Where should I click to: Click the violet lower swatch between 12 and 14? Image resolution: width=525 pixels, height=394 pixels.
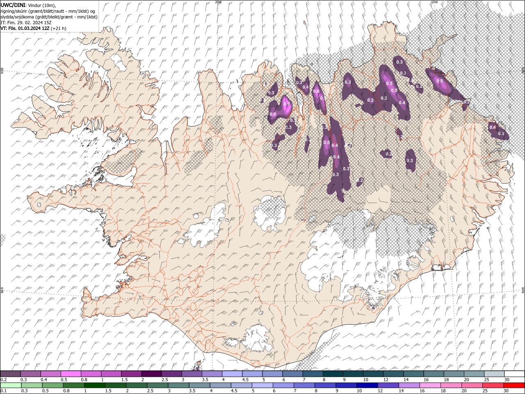388,385
